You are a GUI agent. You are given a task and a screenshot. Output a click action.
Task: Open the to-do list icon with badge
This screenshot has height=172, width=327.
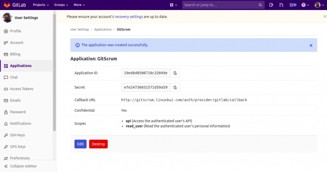coord(293,5)
